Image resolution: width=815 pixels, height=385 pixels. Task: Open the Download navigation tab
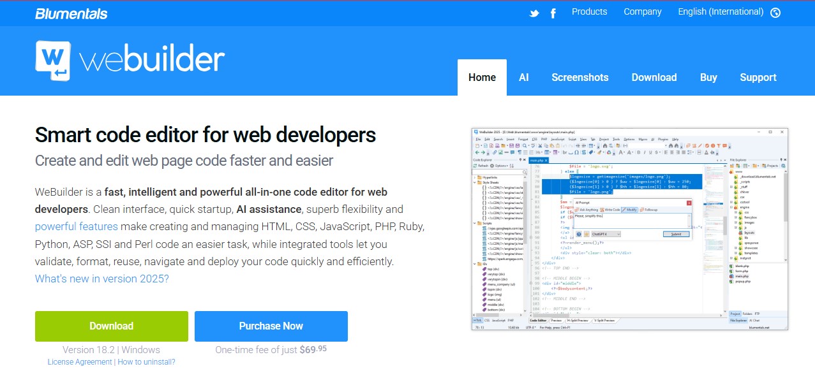point(654,77)
